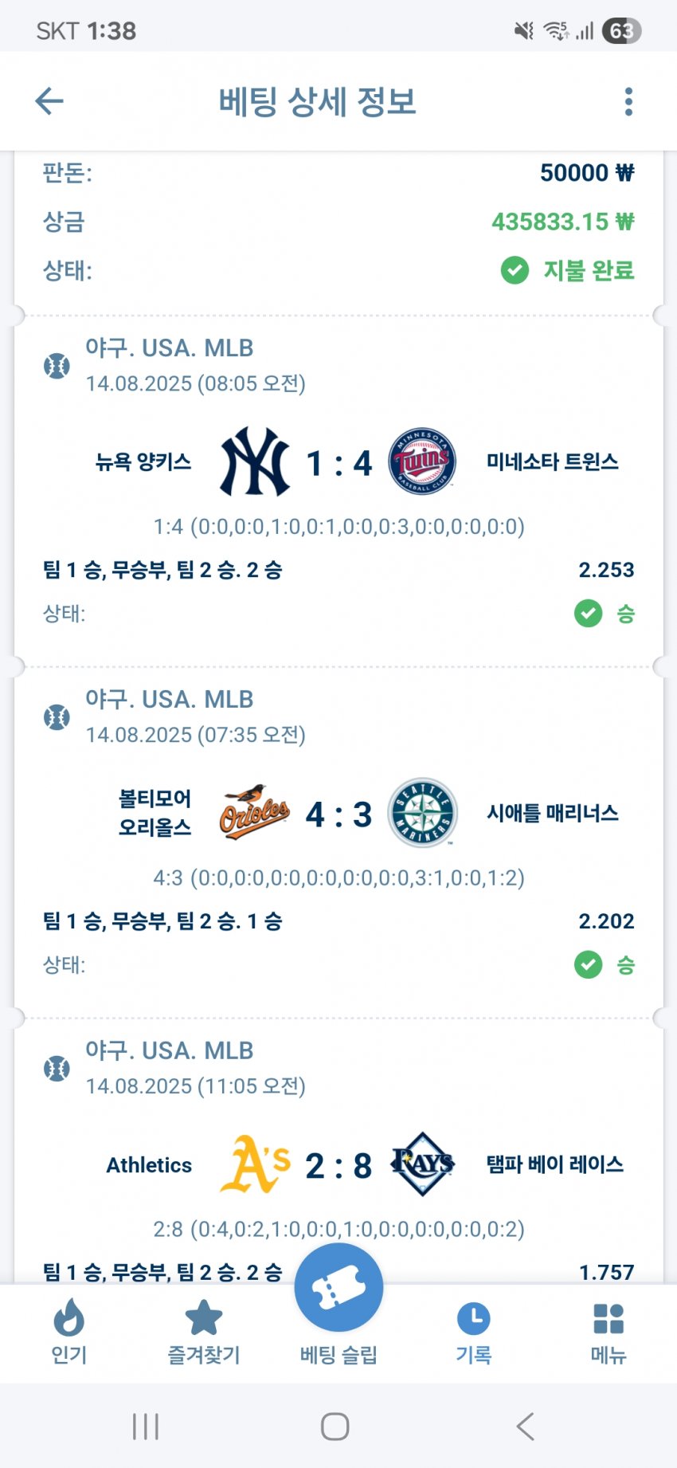Tap the back arrow in header

tap(49, 101)
